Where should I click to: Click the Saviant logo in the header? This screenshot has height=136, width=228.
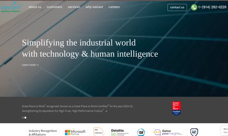pos(11,7)
